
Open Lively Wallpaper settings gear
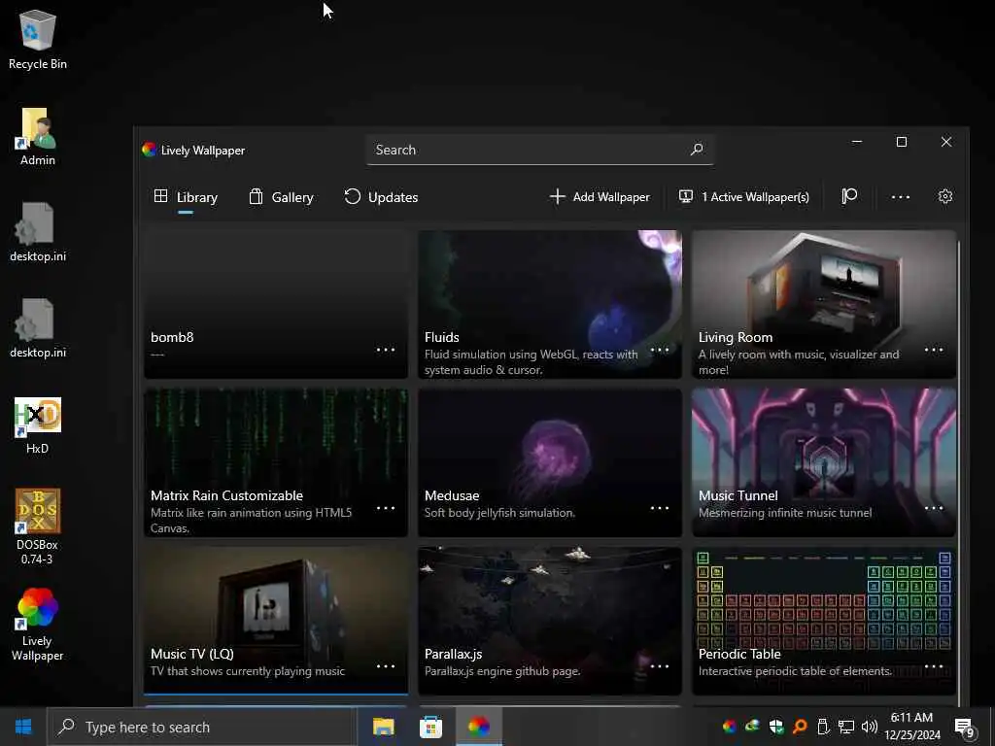click(x=944, y=196)
